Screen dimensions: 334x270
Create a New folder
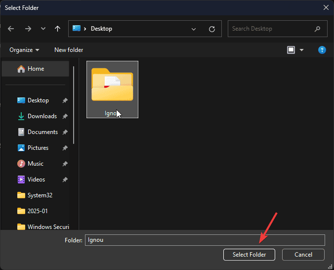pos(69,50)
